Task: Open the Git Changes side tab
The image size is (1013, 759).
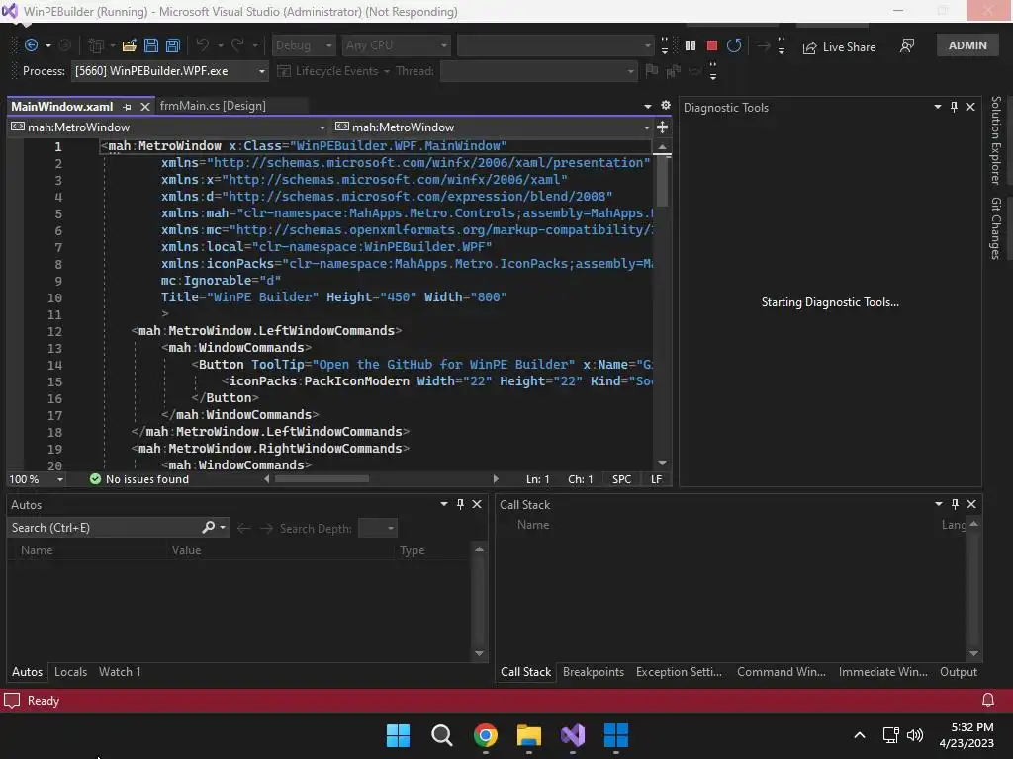Action: (996, 228)
